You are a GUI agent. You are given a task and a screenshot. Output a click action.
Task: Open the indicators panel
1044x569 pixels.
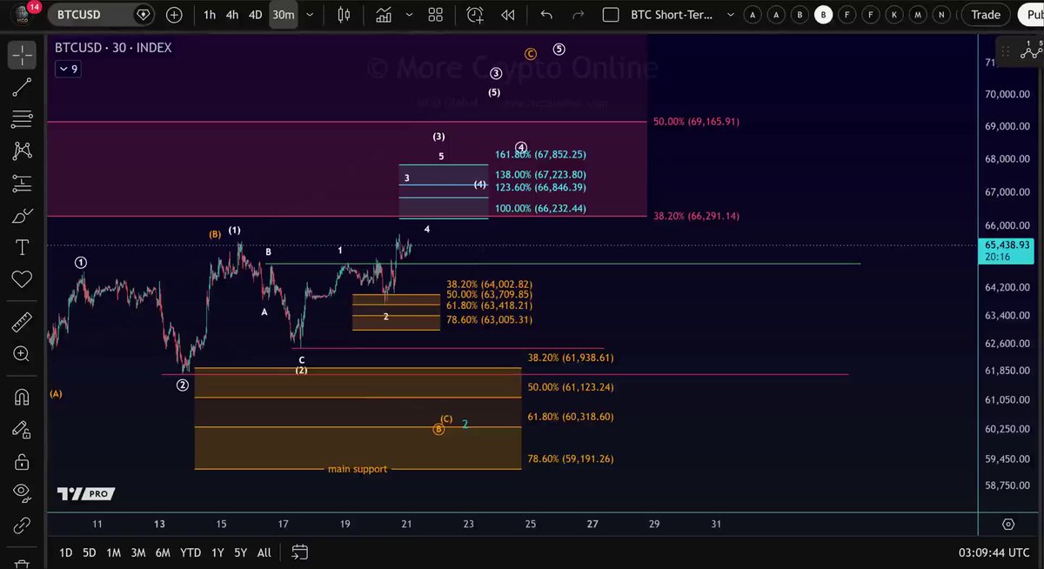383,15
